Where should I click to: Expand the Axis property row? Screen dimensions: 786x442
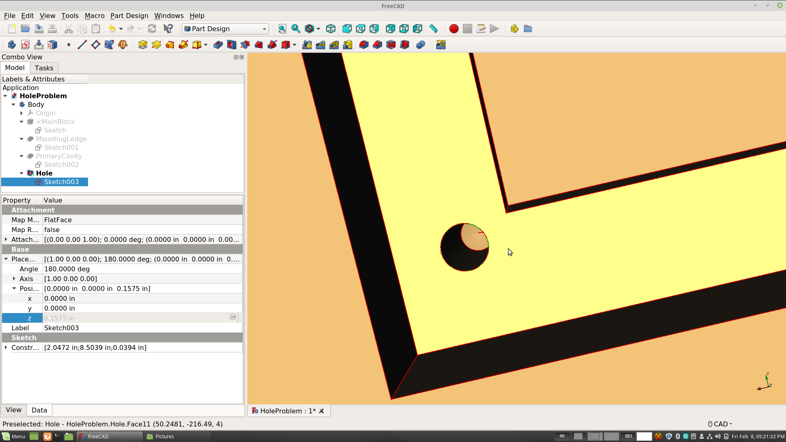14,279
